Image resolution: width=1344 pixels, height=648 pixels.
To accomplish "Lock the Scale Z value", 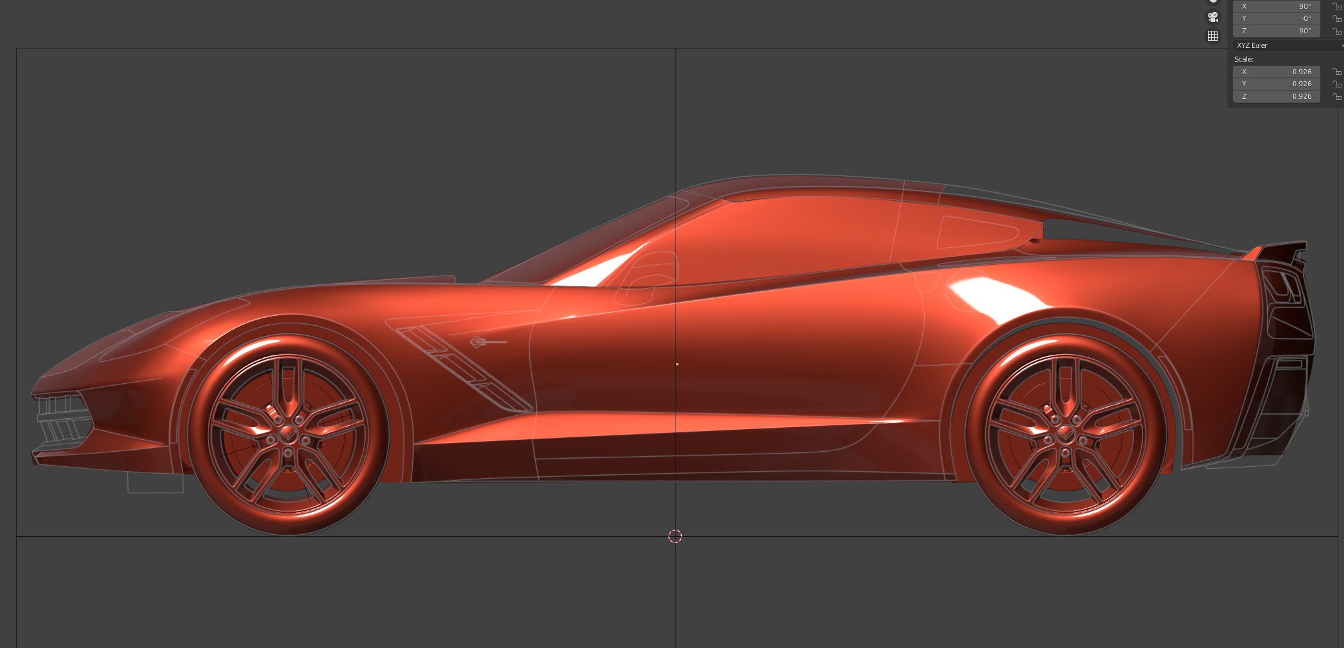I will [1336, 96].
